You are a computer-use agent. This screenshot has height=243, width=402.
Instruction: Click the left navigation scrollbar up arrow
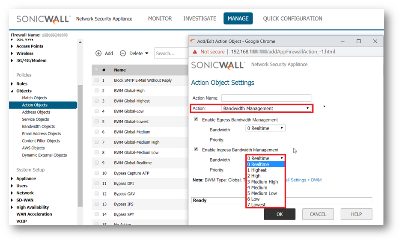tap(80, 42)
